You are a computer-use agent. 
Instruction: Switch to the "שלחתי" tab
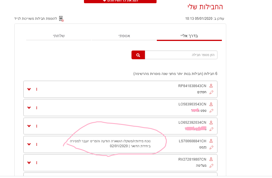[x=59, y=36]
